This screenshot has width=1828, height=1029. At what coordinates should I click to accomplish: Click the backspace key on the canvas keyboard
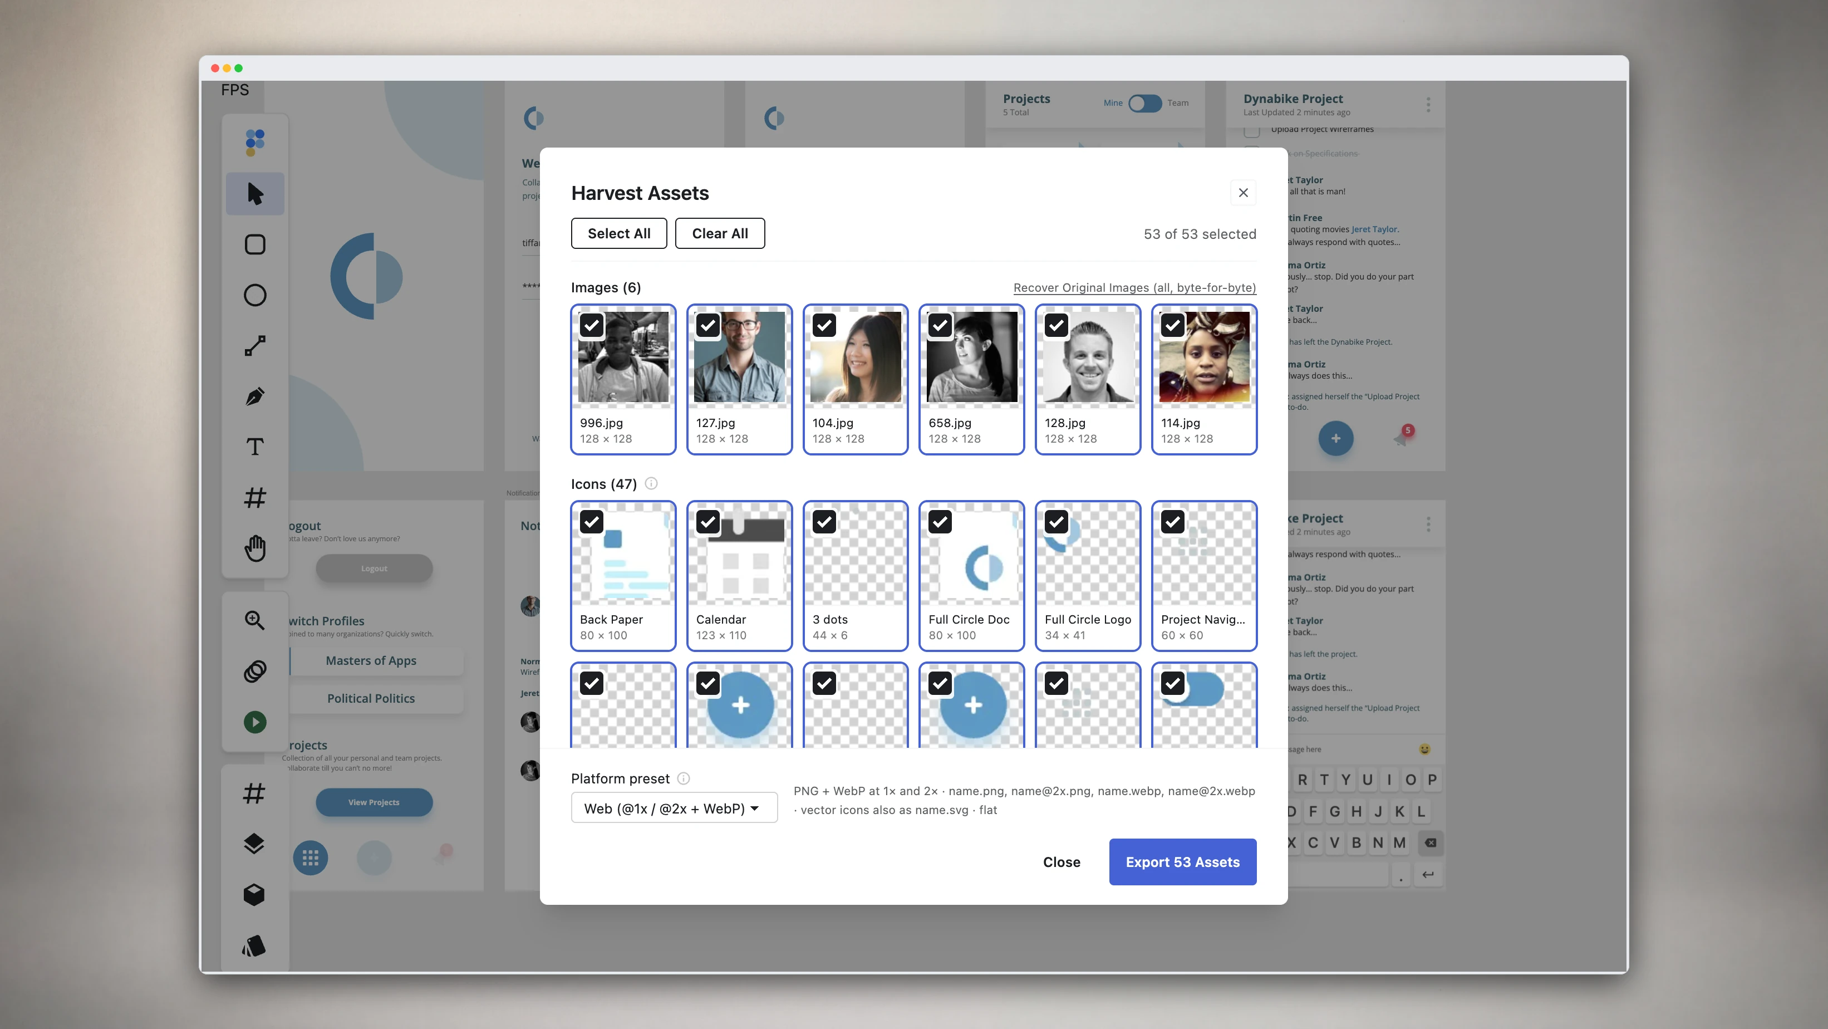tap(1431, 843)
